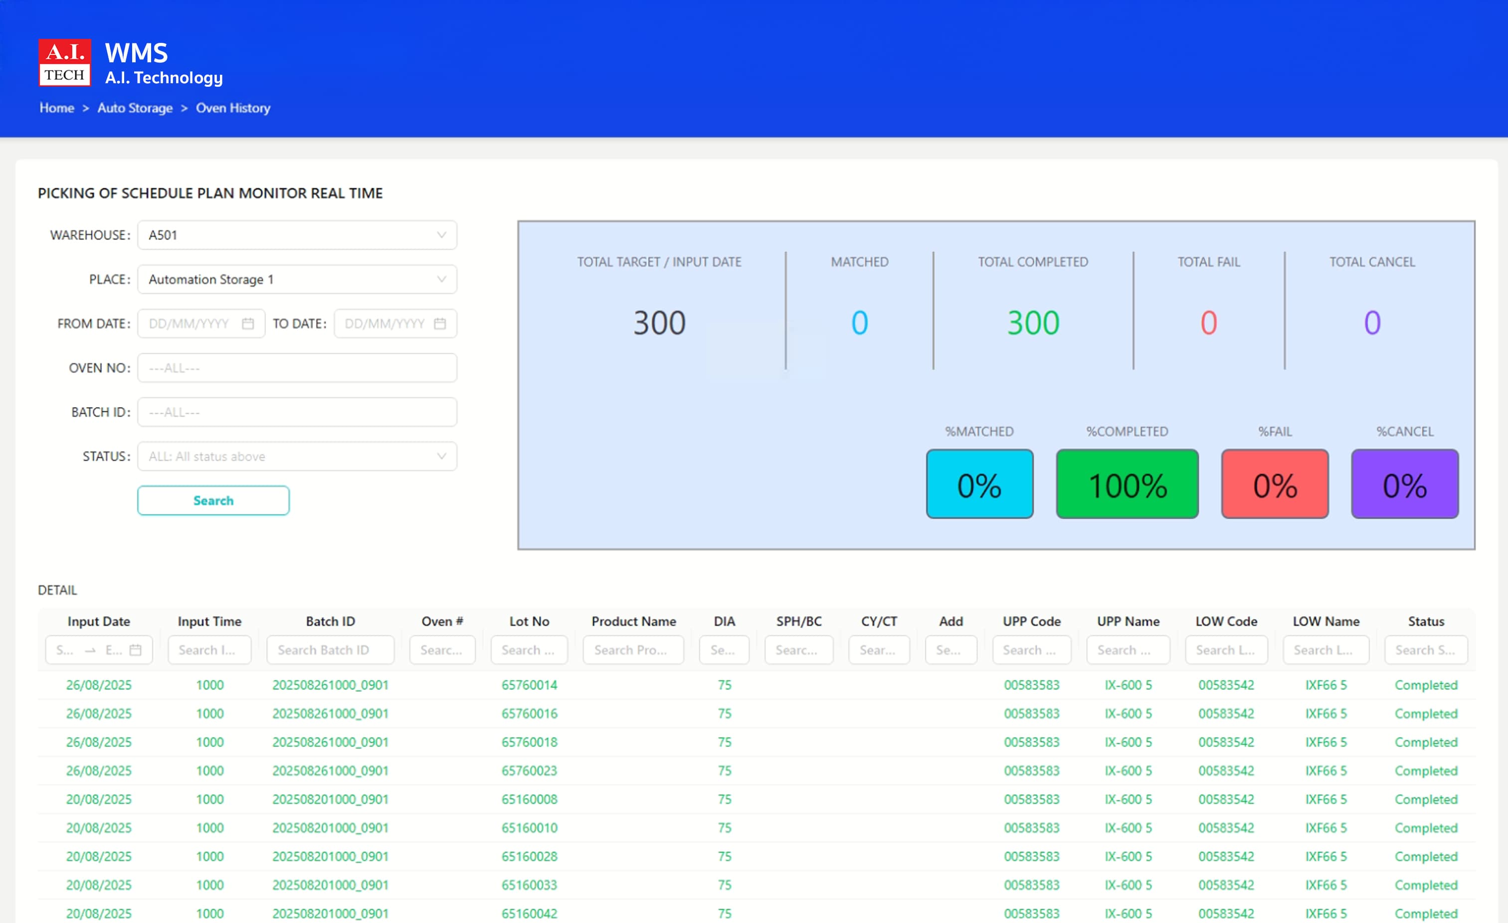Open the TO DATE calendar icon
Viewport: 1508px width, 923px height.
click(x=440, y=323)
